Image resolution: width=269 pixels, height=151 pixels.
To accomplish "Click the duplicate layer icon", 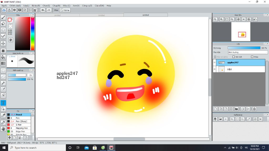I will (x=242, y=109).
